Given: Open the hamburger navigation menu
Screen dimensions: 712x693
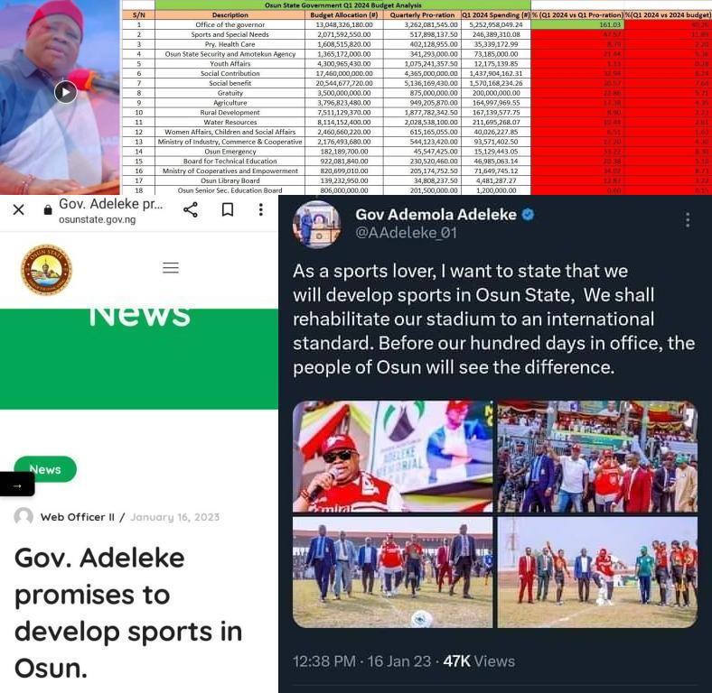Looking at the screenshot, I should [171, 268].
